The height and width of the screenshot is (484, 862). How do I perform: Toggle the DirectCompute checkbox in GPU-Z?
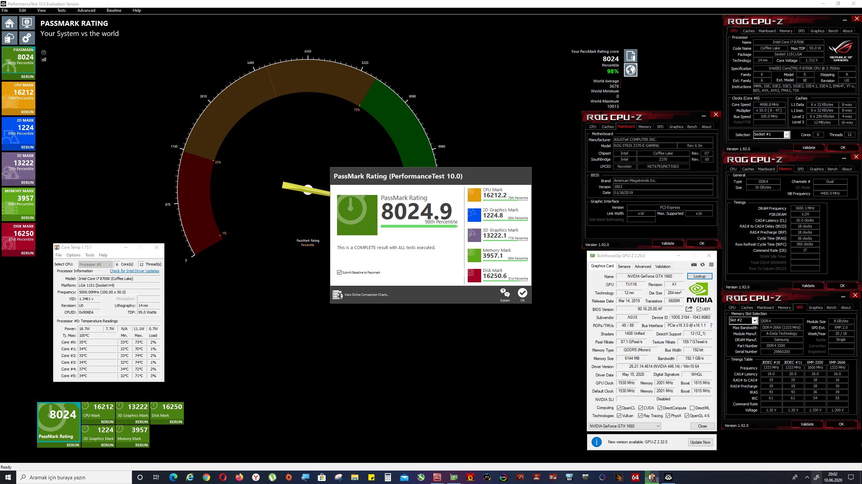coord(660,408)
